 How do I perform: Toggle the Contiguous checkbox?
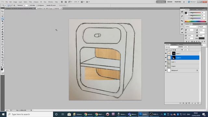pos(37,6)
